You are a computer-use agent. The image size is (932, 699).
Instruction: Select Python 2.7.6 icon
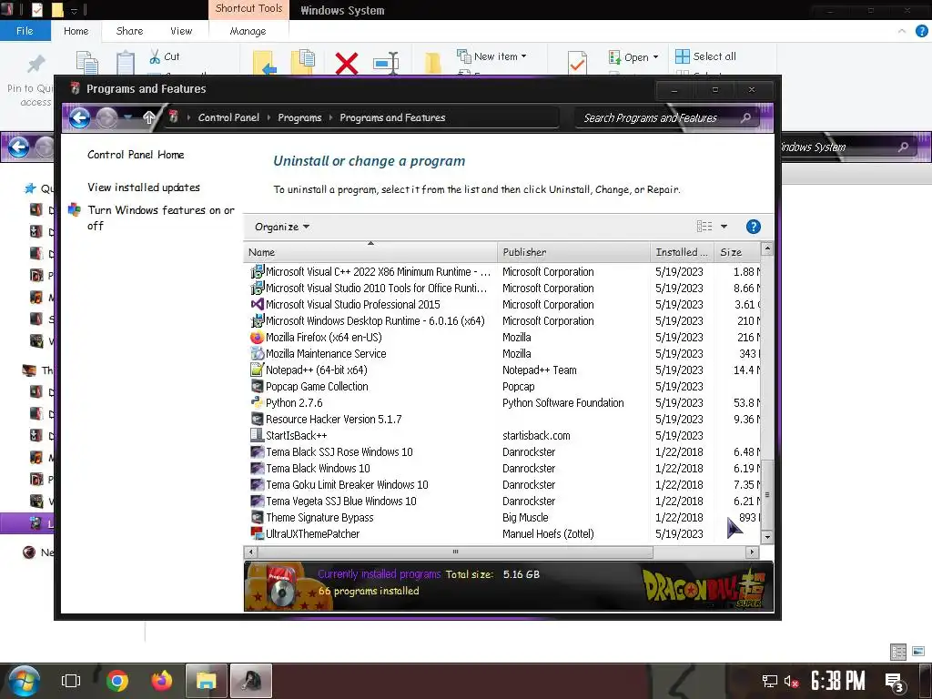(257, 402)
